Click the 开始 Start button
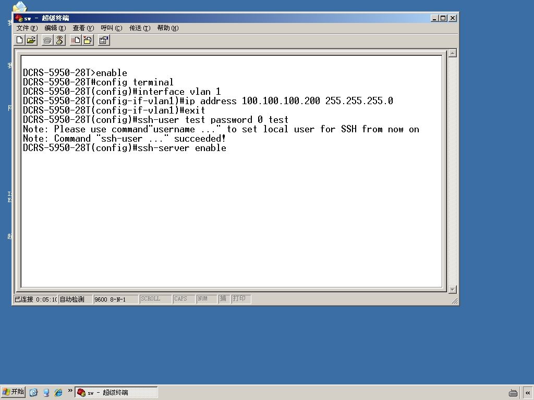Image resolution: width=534 pixels, height=400 pixels. coord(13,392)
